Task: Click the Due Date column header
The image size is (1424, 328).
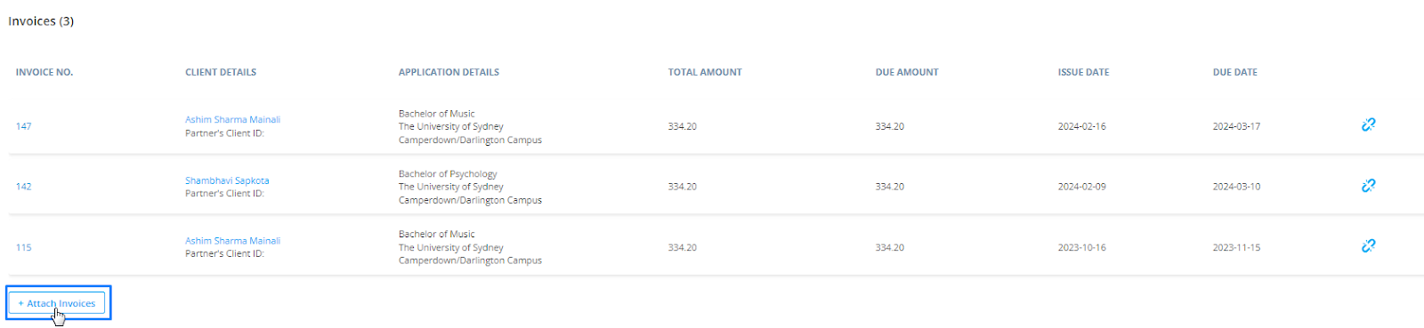Action: point(1235,72)
